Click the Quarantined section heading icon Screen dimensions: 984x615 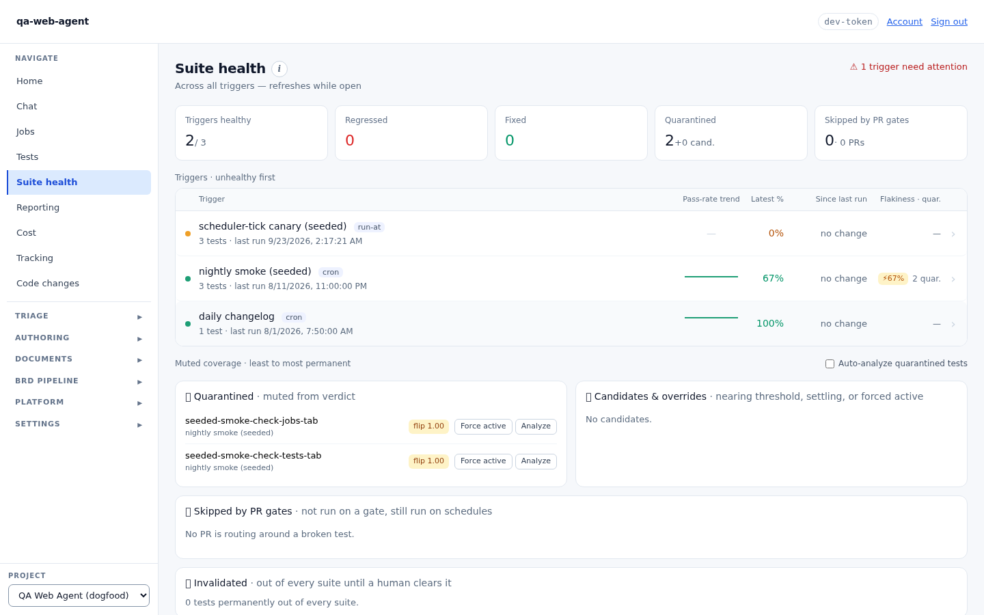coord(188,397)
